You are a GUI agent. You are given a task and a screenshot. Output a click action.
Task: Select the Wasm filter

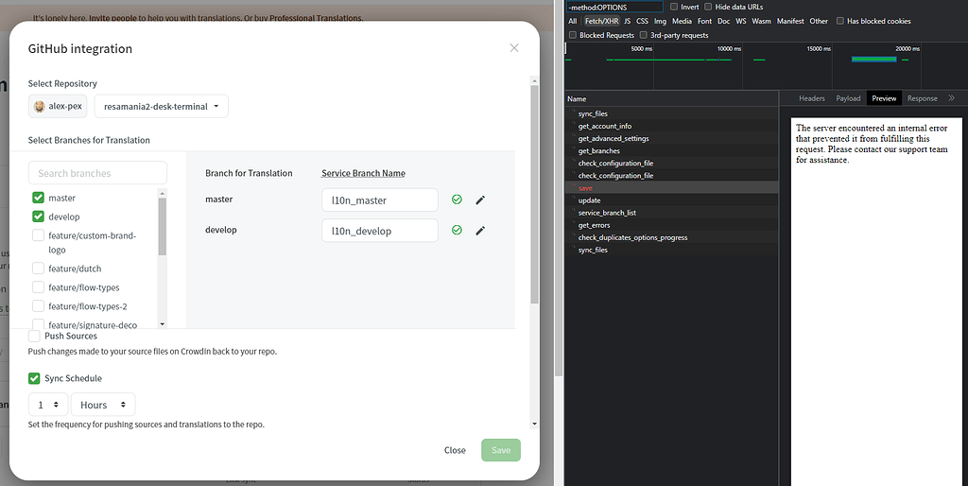761,21
